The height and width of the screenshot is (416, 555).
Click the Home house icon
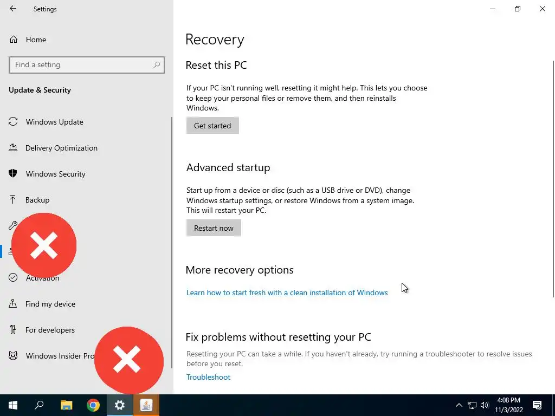pyautogui.click(x=14, y=40)
